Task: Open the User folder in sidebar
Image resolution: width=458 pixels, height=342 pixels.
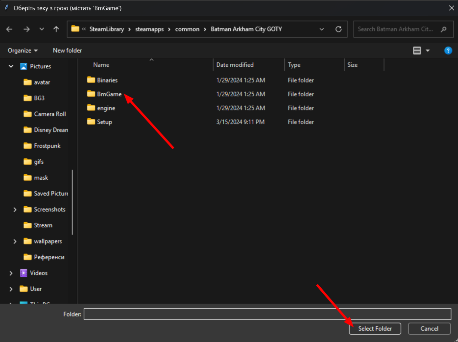Action: click(36, 289)
